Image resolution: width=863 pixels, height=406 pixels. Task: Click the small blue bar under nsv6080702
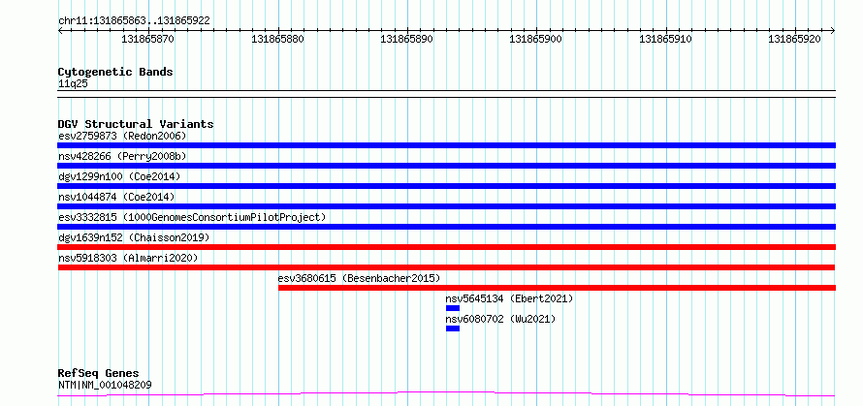click(x=453, y=328)
